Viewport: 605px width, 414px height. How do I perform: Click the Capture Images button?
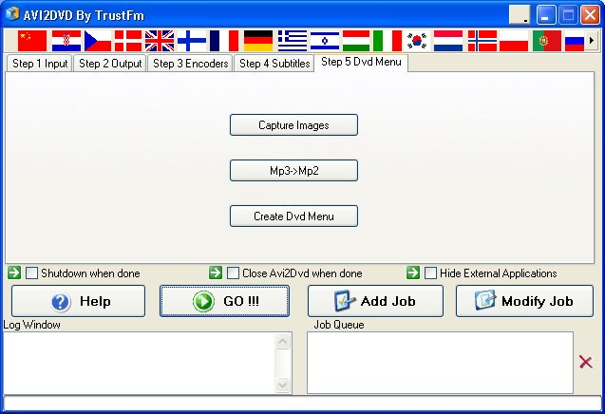click(293, 125)
